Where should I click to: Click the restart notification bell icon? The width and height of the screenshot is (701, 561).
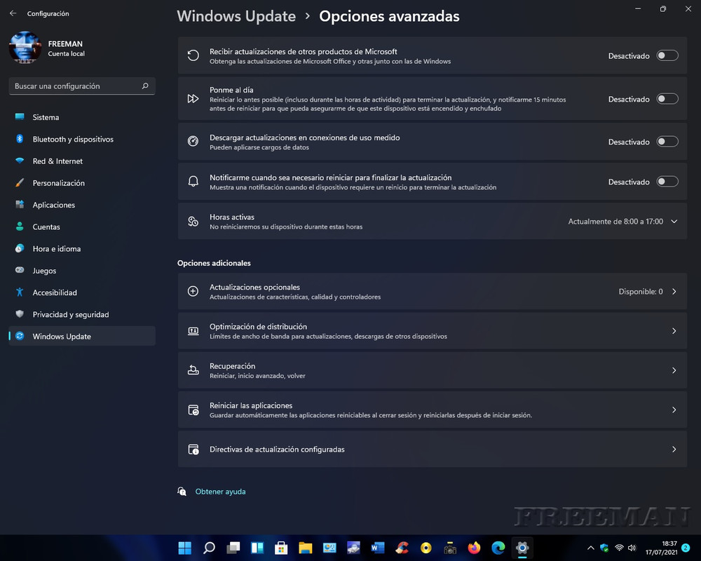(193, 181)
